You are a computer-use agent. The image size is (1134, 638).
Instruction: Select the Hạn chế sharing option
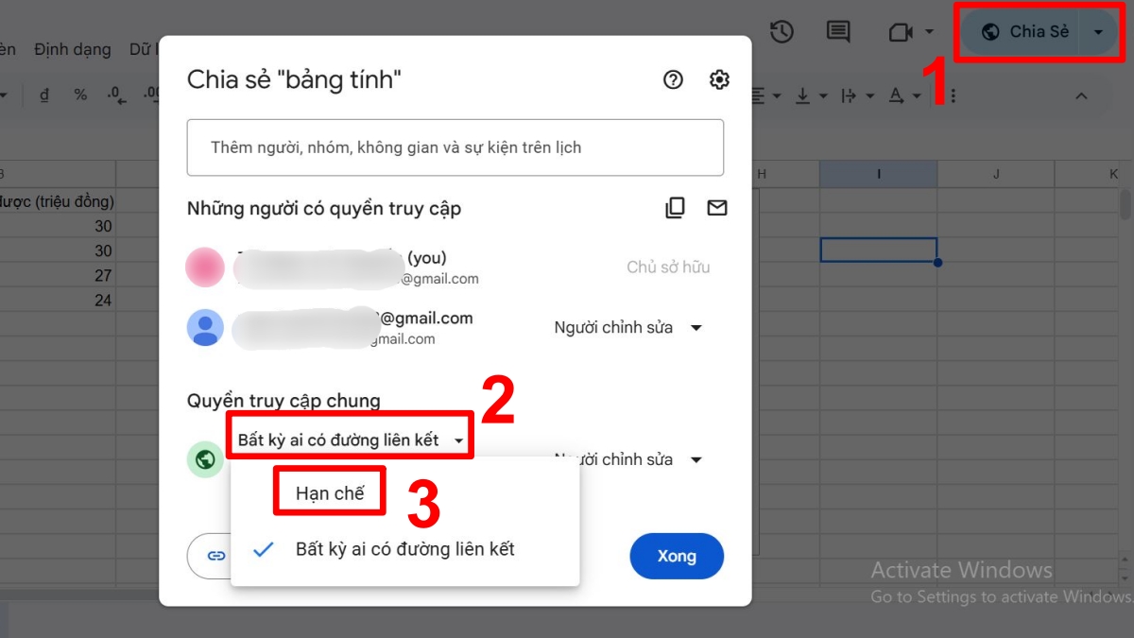[x=329, y=490]
